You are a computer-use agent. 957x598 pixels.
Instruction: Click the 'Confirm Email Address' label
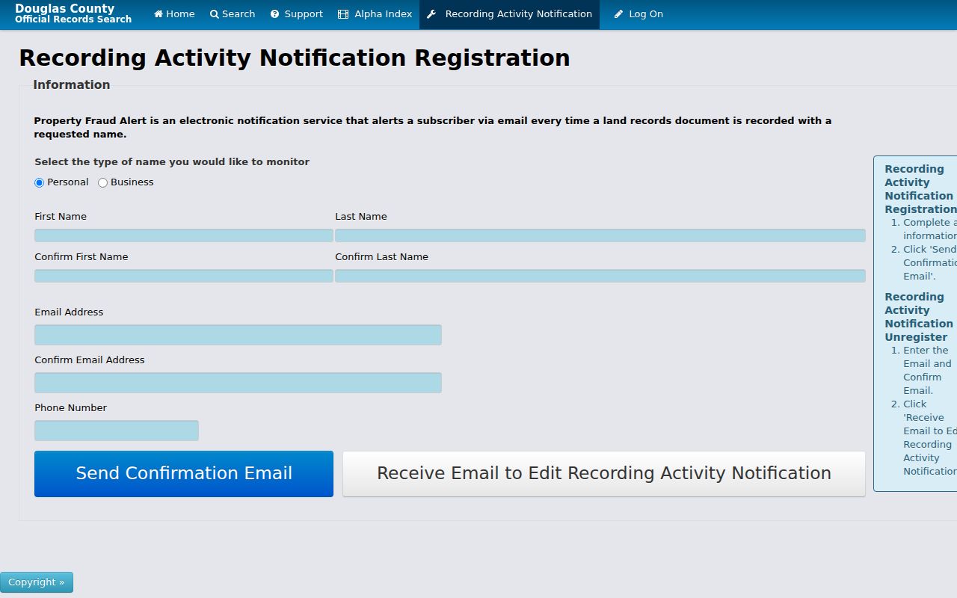click(90, 360)
